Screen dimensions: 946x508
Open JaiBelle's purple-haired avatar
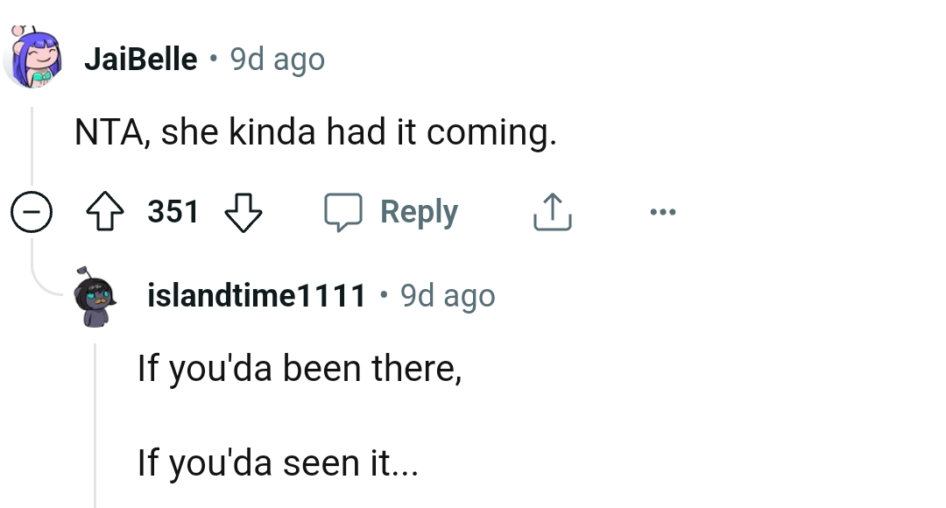pos(33,59)
